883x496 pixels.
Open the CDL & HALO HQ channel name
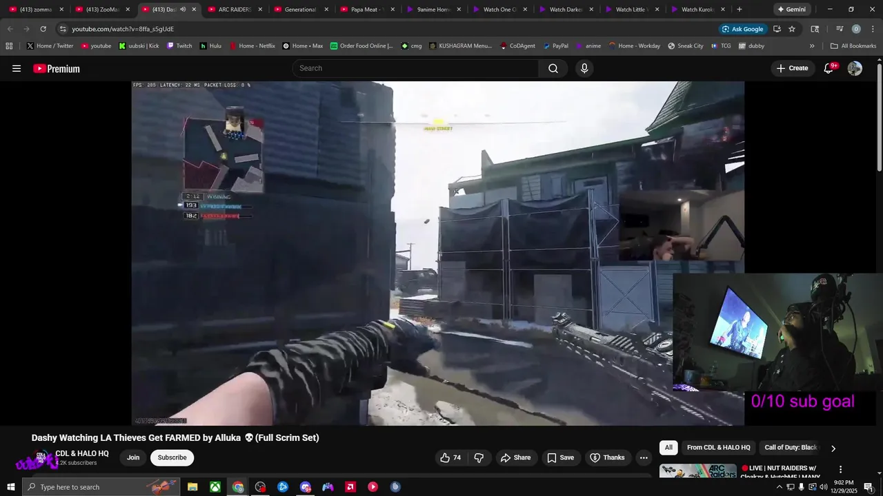82,453
